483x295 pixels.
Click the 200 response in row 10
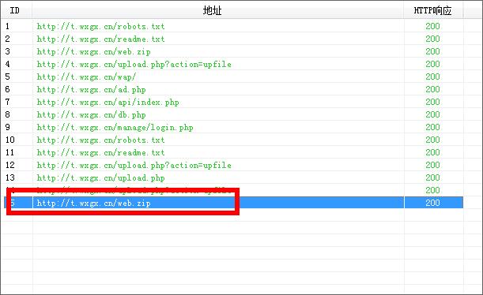(x=432, y=140)
